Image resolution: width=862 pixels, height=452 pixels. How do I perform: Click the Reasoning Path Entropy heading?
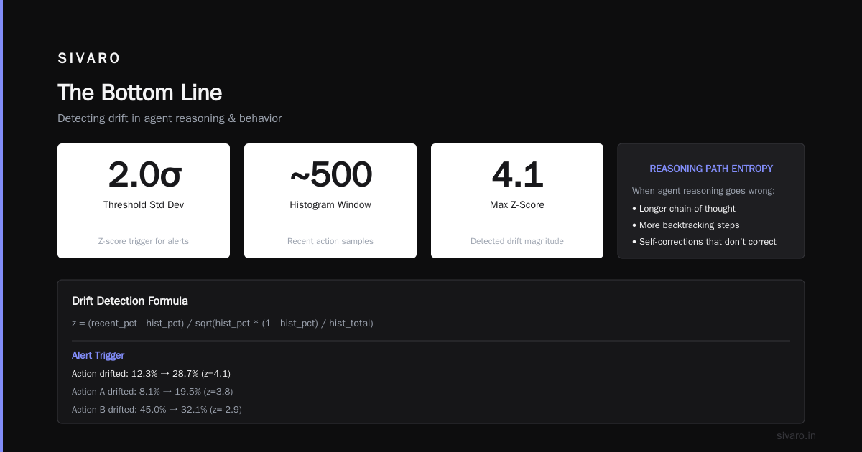coord(711,169)
